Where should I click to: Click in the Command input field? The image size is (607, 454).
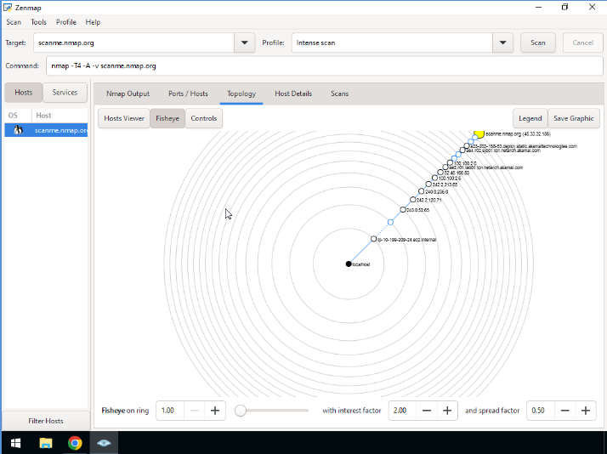(325, 65)
